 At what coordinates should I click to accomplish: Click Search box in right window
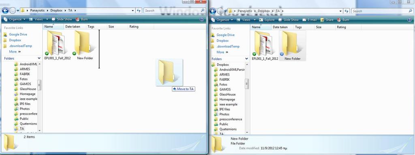click(382, 11)
